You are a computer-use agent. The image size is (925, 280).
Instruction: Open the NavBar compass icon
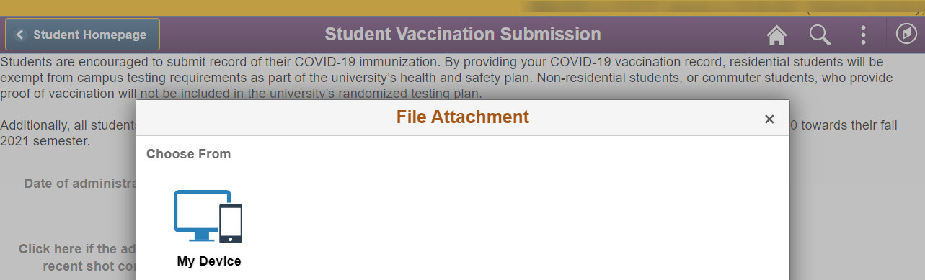click(906, 35)
